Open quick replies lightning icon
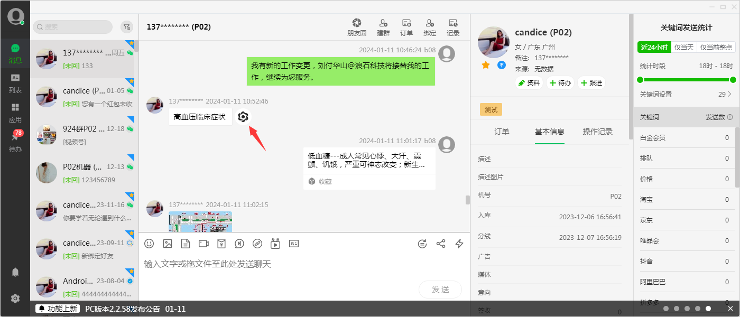The image size is (740, 317). 459,244
